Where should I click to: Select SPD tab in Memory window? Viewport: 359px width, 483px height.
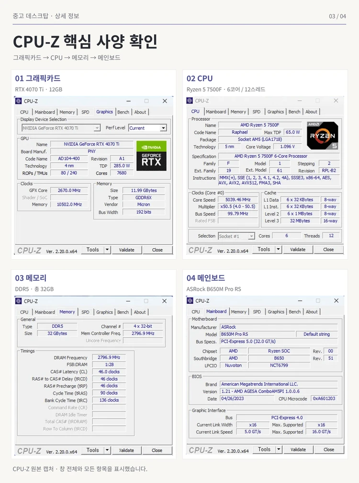click(85, 312)
